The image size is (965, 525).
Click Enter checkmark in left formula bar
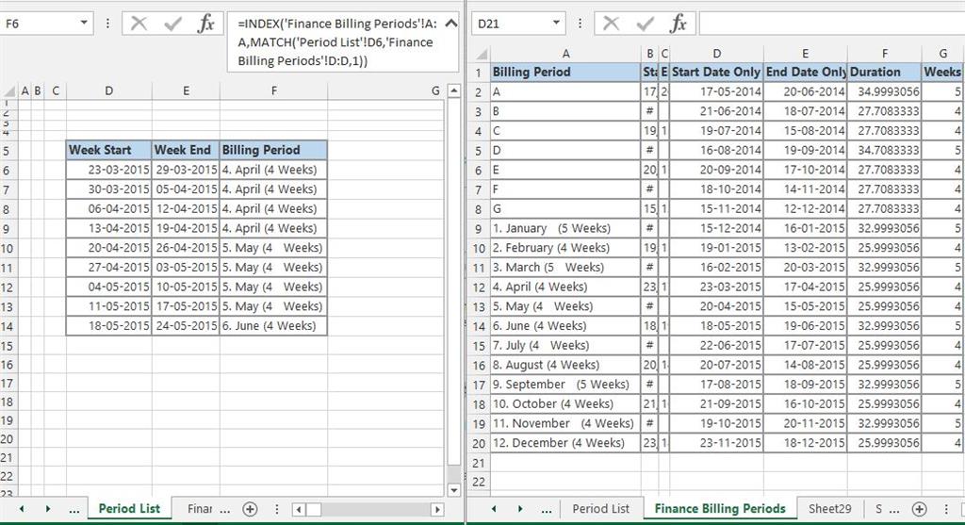point(173,24)
